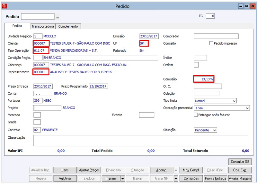257x184 pixels.
Task: Click the Emissão date field
Action: tap(149, 36)
